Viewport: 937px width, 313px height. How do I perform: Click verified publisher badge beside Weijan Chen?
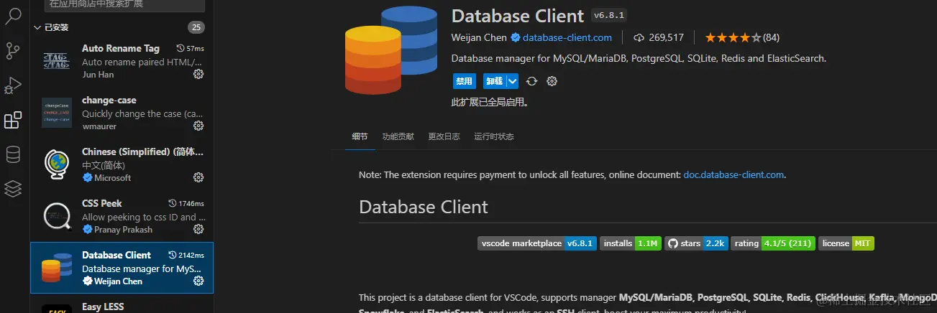[x=516, y=37]
